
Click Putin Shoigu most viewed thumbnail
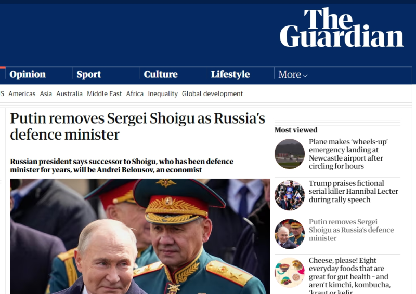[x=290, y=234]
